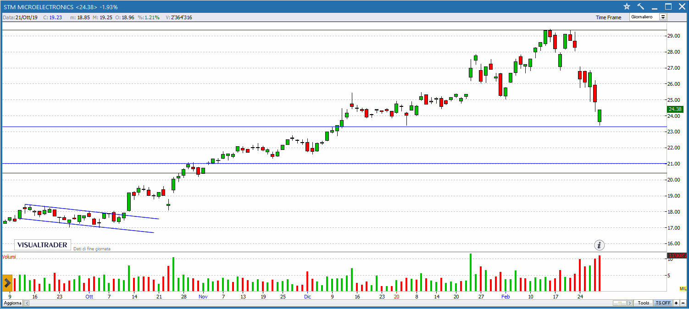This screenshot has width=689, height=309.
Task: Zoom in chart with the plus button
Action: pos(676,303)
